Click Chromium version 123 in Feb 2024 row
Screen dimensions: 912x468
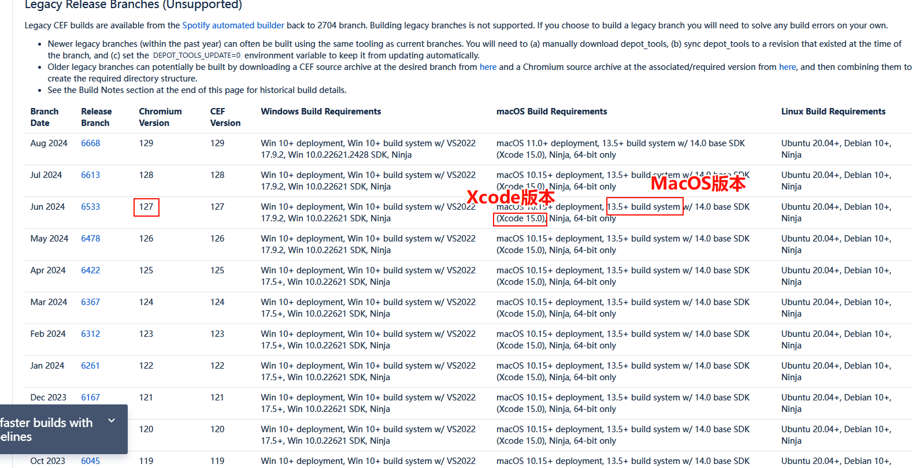click(146, 334)
